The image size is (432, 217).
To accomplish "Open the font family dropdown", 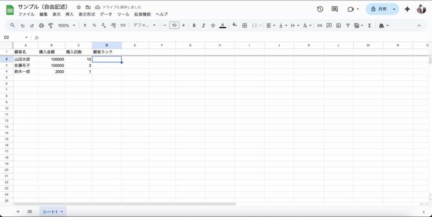I will tap(144, 25).
